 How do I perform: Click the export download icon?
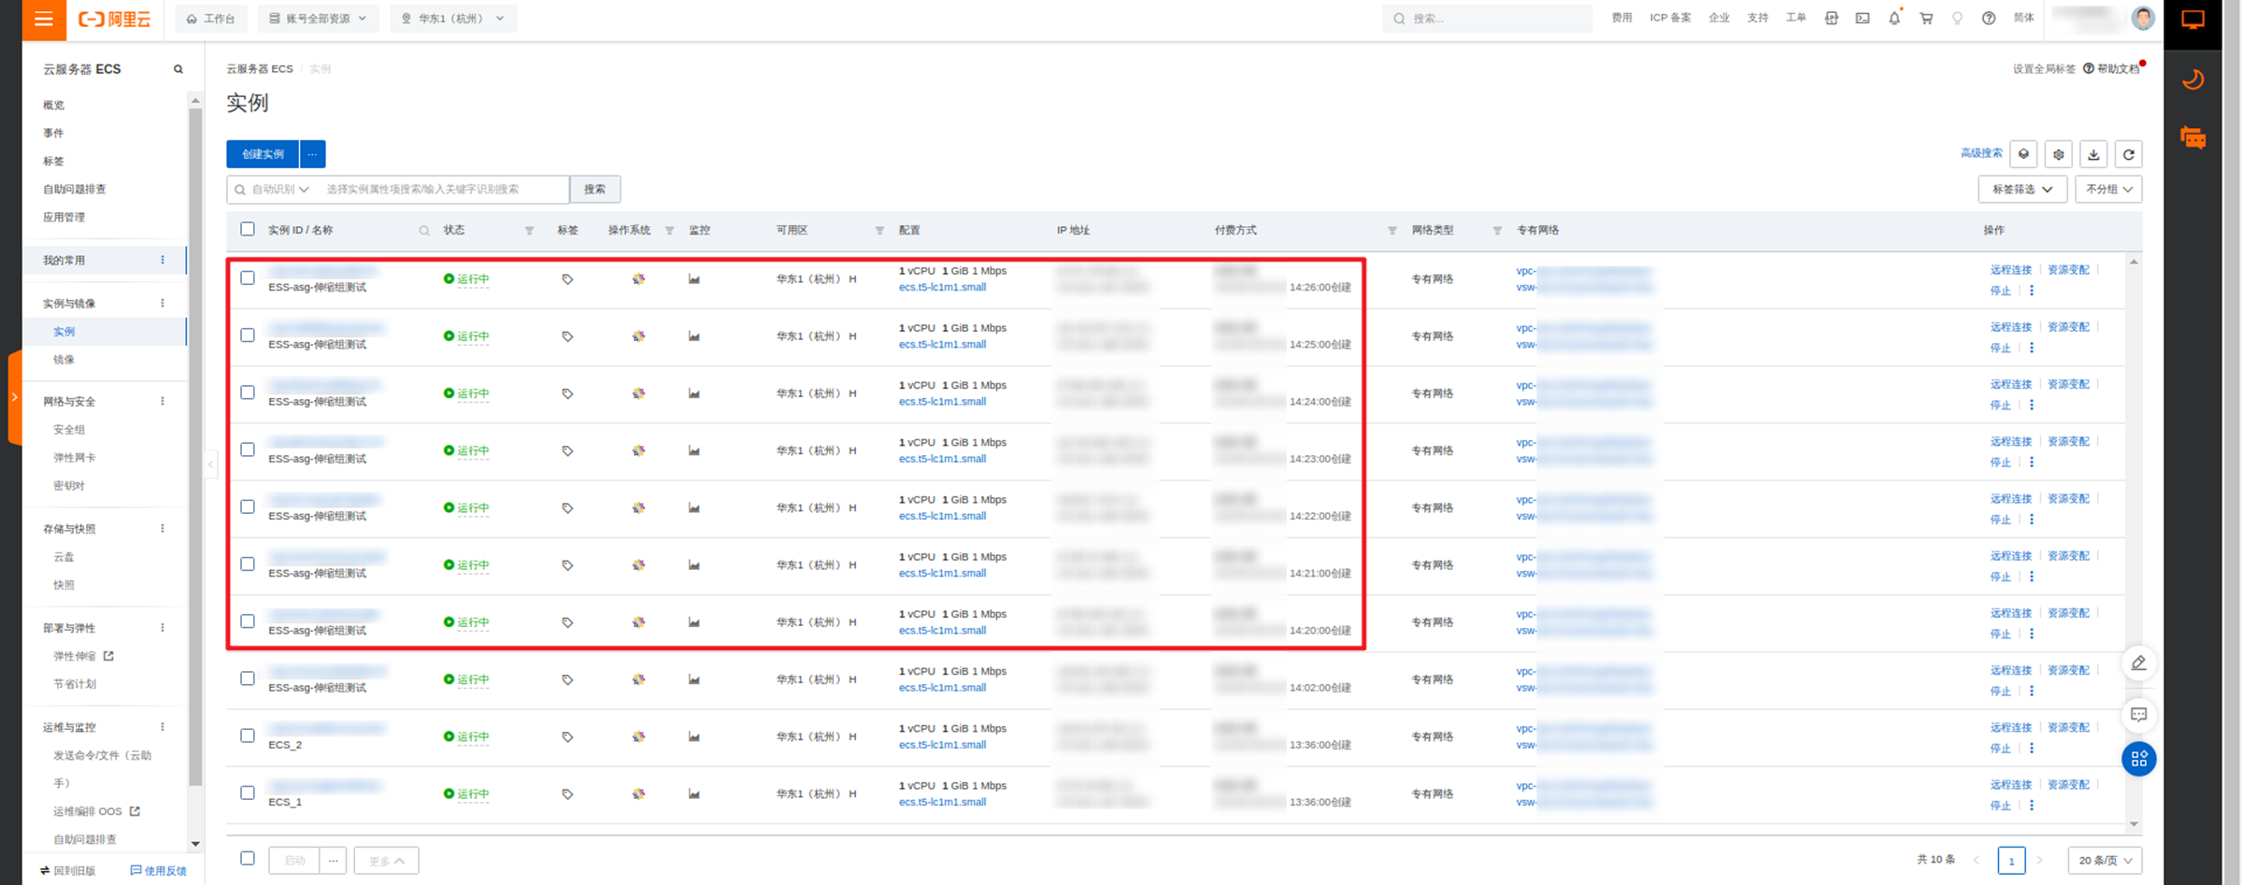[x=2093, y=154]
